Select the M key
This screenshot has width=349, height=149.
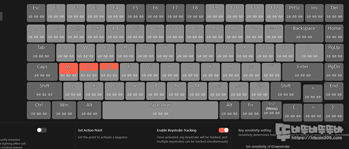197,91
